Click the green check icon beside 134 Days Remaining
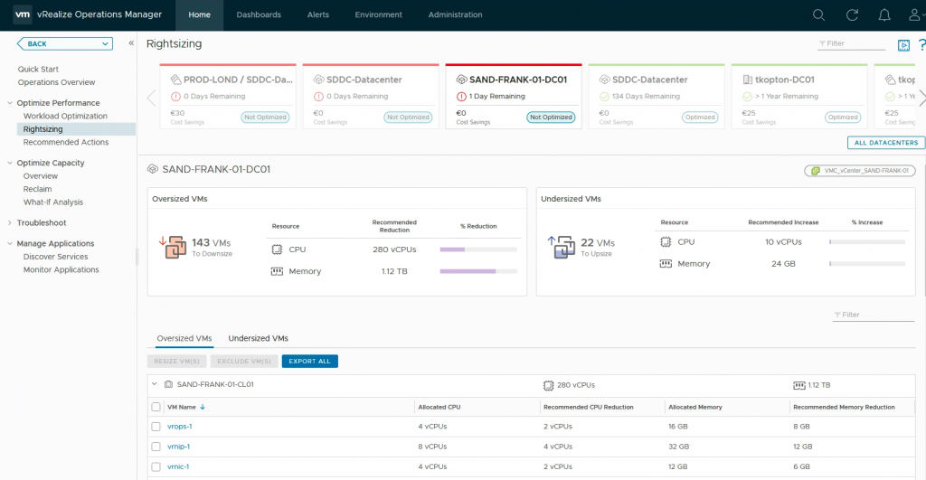The width and height of the screenshot is (926, 480). 604,96
